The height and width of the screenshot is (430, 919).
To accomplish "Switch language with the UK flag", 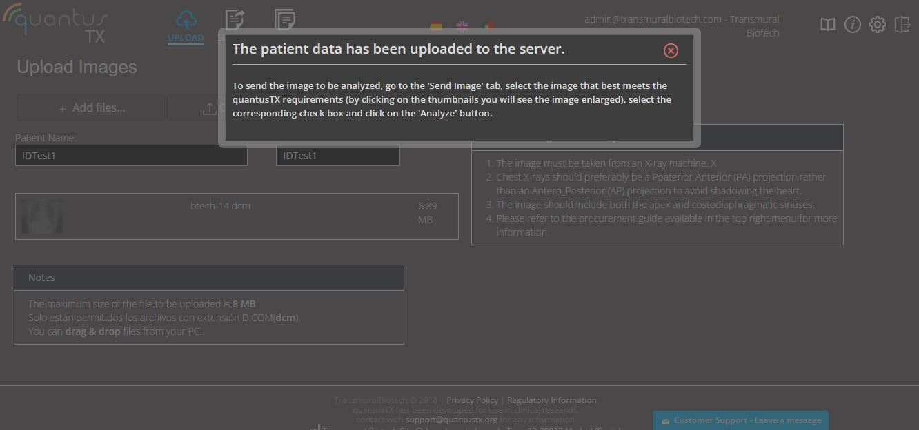I will click(462, 27).
